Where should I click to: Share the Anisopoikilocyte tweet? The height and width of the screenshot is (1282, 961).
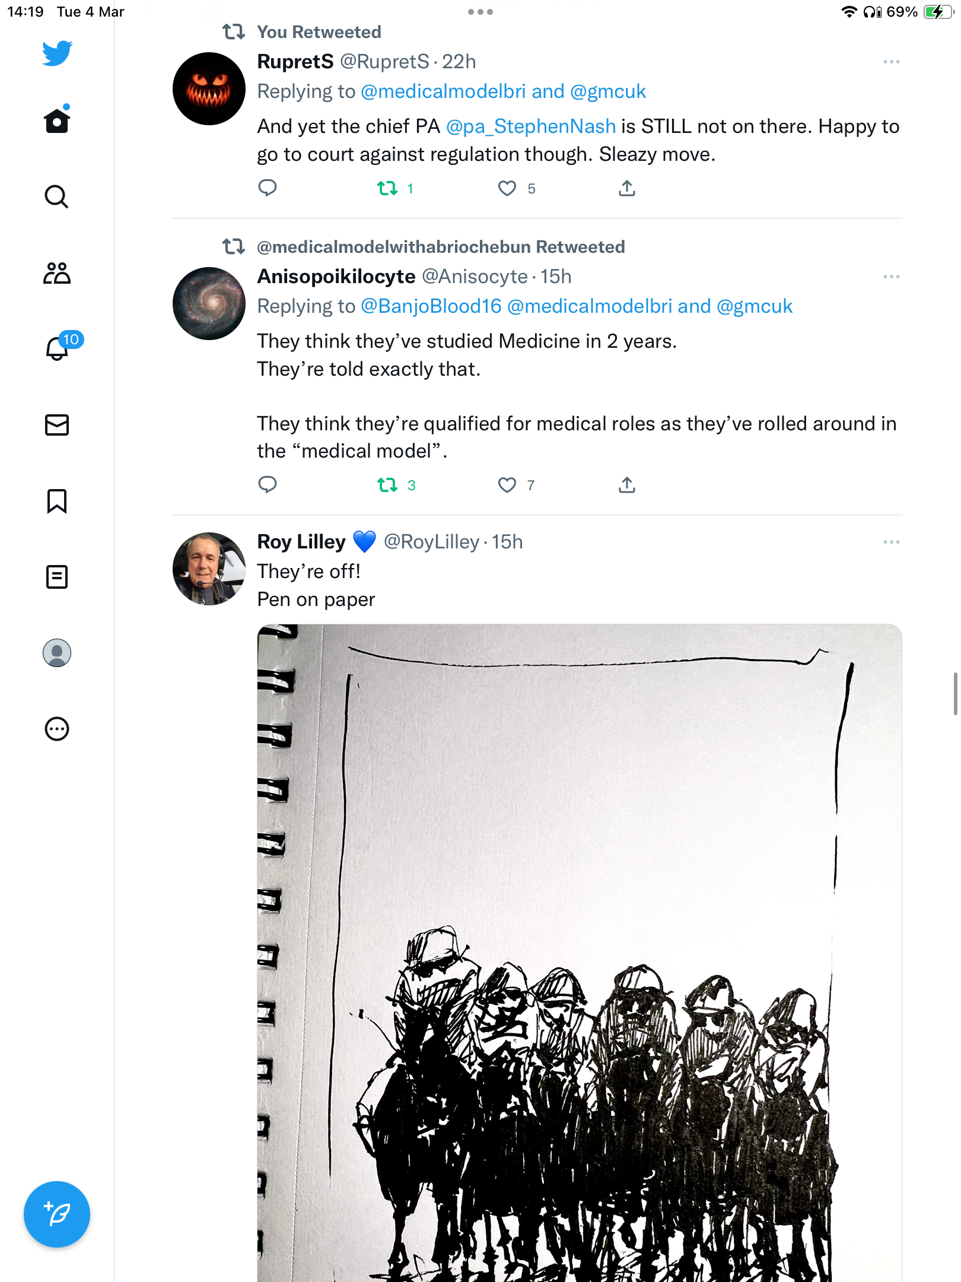click(x=627, y=485)
